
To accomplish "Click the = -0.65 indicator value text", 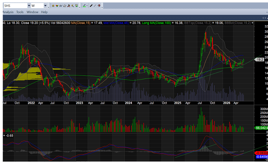I will click(8, 136).
